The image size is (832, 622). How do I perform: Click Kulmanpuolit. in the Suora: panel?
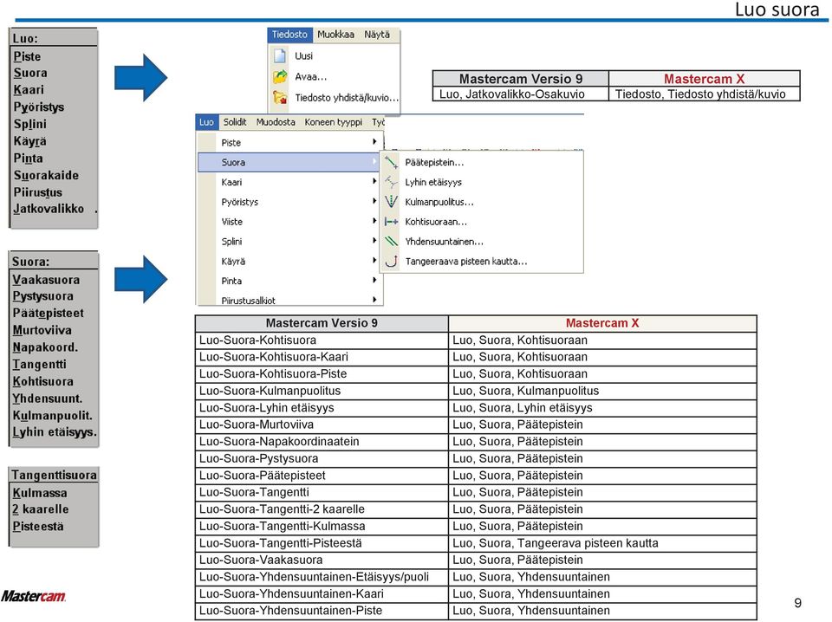(53, 415)
